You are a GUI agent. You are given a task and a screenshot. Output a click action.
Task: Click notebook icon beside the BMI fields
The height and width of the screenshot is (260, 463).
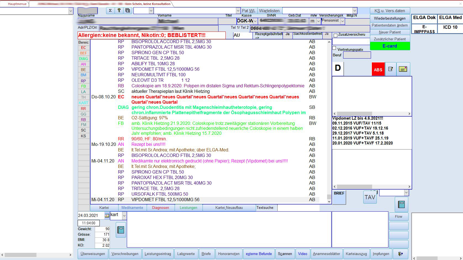(121, 230)
